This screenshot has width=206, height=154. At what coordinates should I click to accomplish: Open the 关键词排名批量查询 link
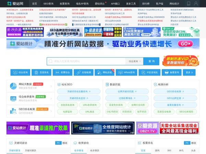pos(79,91)
